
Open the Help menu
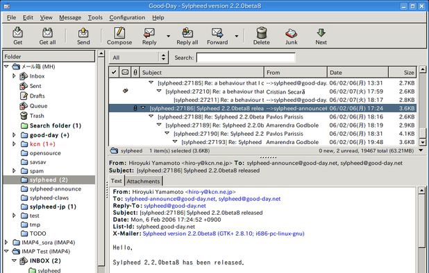tap(158, 17)
